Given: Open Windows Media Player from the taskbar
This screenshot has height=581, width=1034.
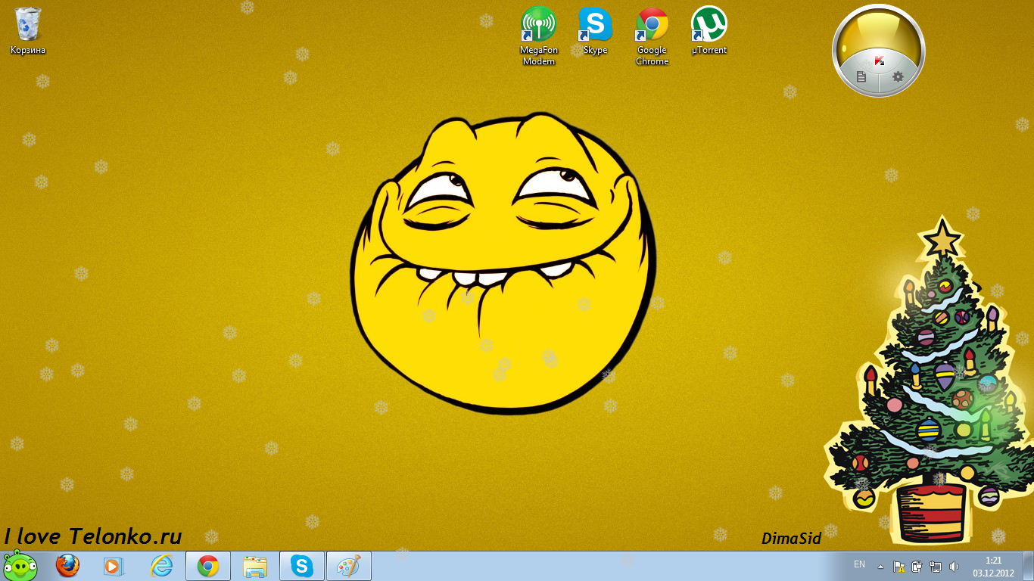Looking at the screenshot, I should (113, 566).
